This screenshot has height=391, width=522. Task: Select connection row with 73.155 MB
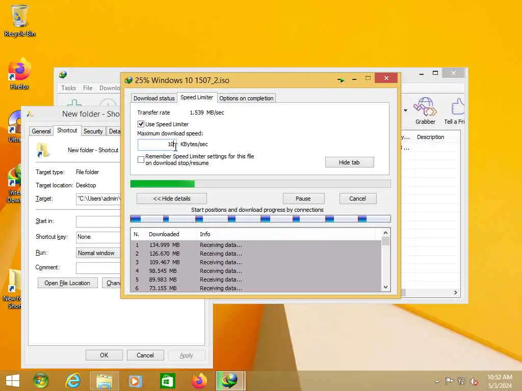click(256, 288)
